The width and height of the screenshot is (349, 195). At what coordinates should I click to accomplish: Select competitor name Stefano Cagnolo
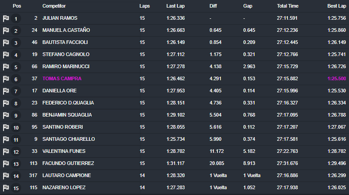click(66, 55)
